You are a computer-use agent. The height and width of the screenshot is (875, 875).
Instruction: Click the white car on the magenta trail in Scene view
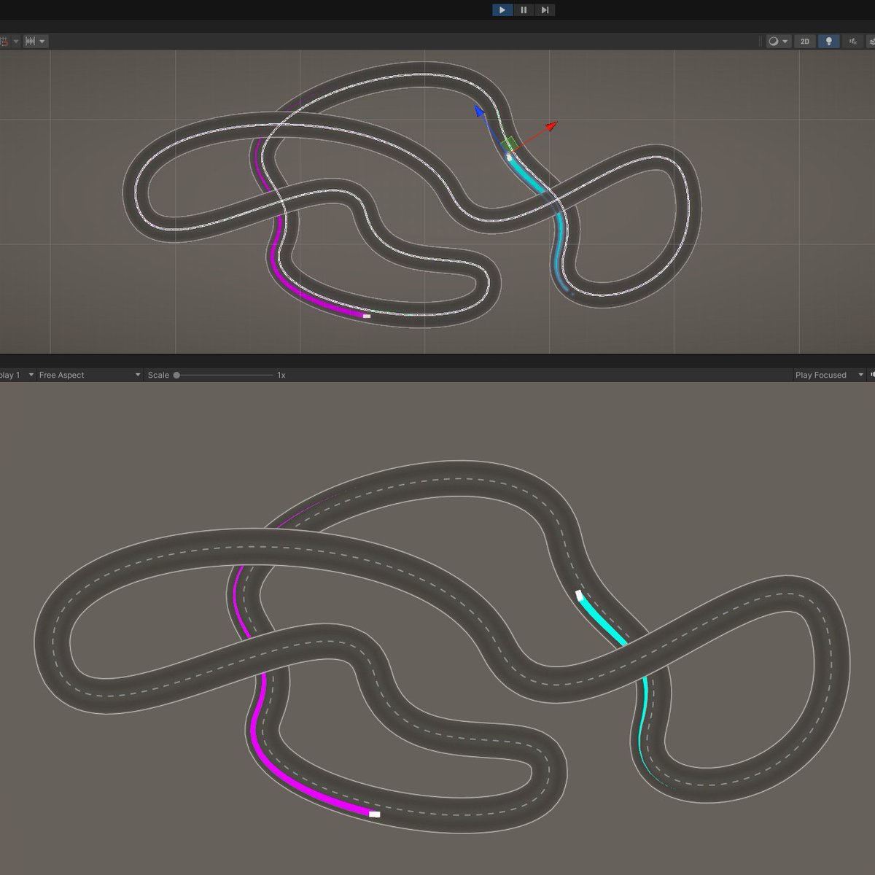coord(367,316)
